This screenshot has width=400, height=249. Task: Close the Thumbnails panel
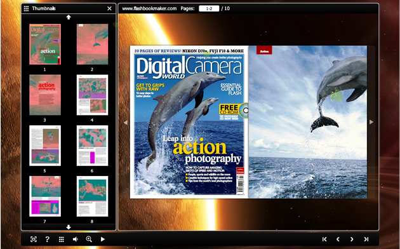pyautogui.click(x=109, y=8)
